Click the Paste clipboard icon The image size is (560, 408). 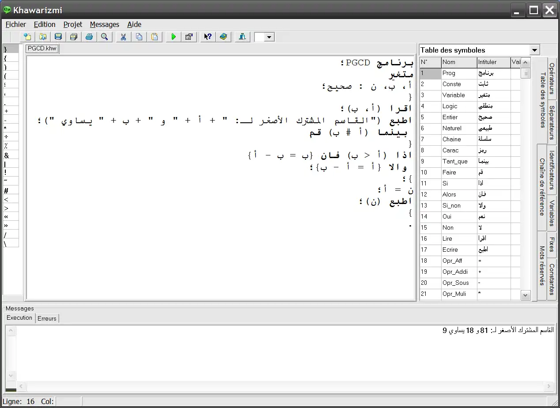pyautogui.click(x=155, y=37)
